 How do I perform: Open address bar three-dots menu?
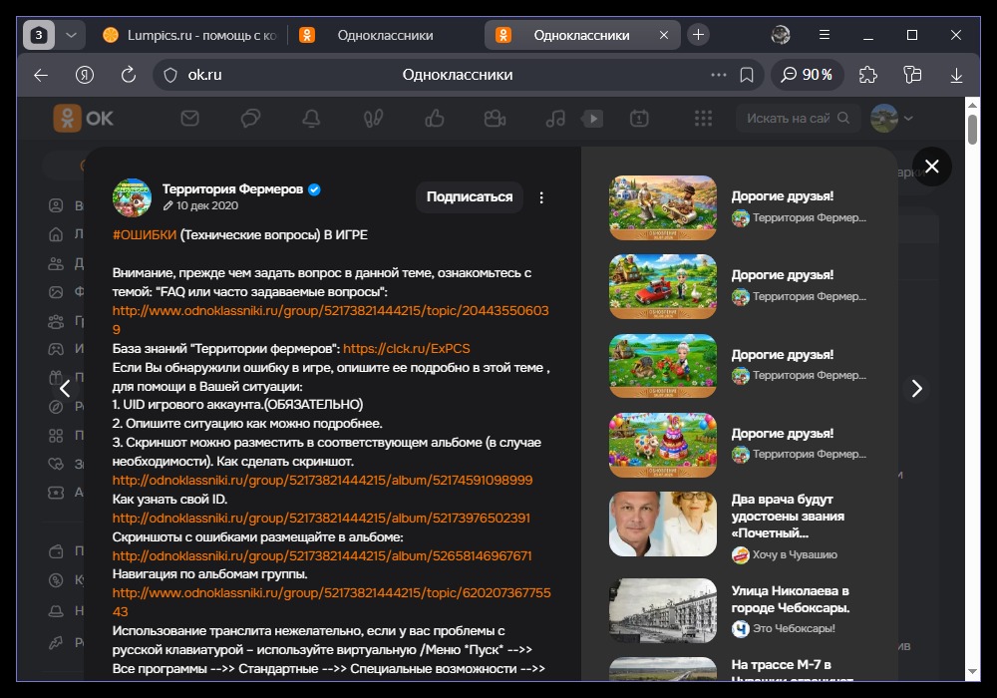(719, 75)
